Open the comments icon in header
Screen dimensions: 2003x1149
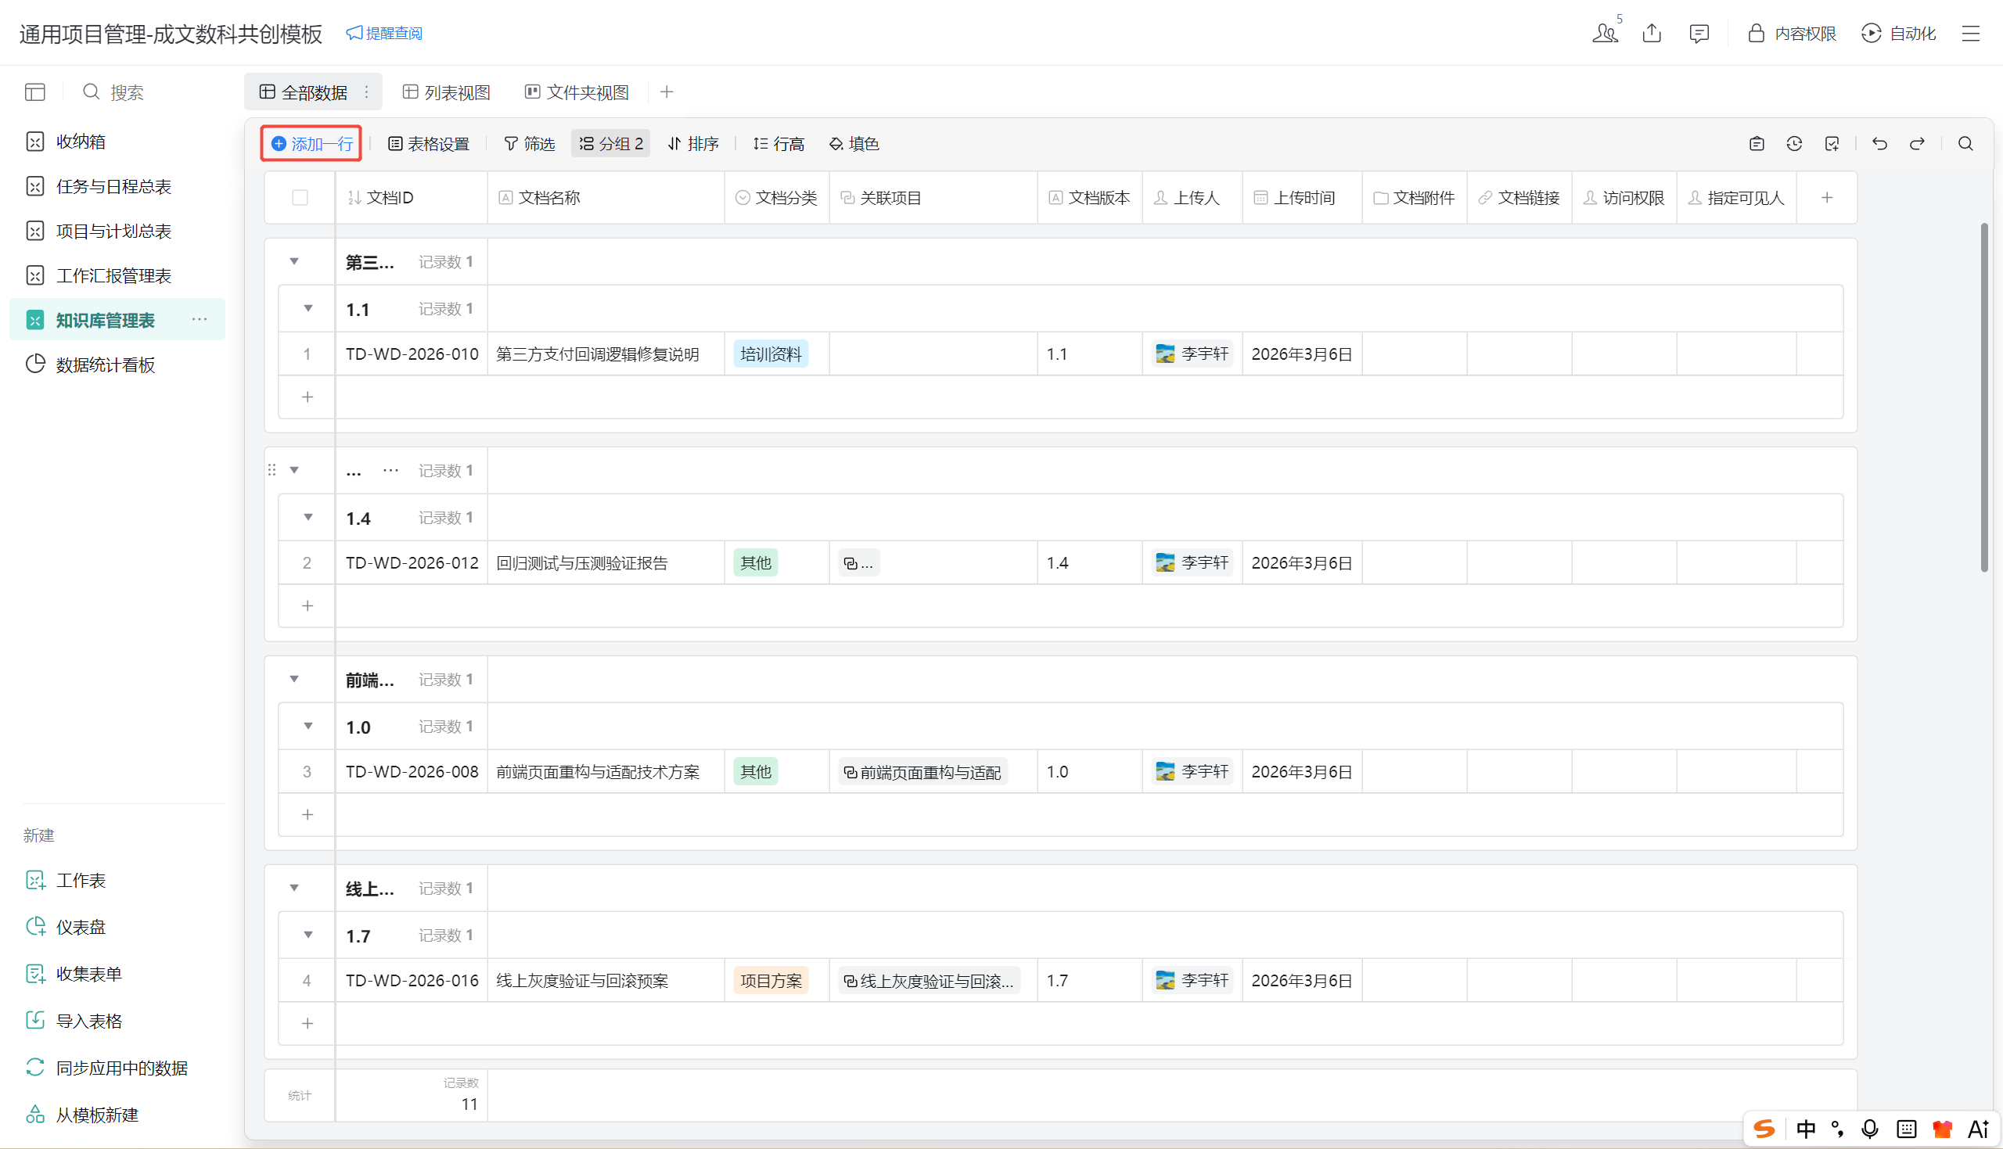click(1699, 33)
